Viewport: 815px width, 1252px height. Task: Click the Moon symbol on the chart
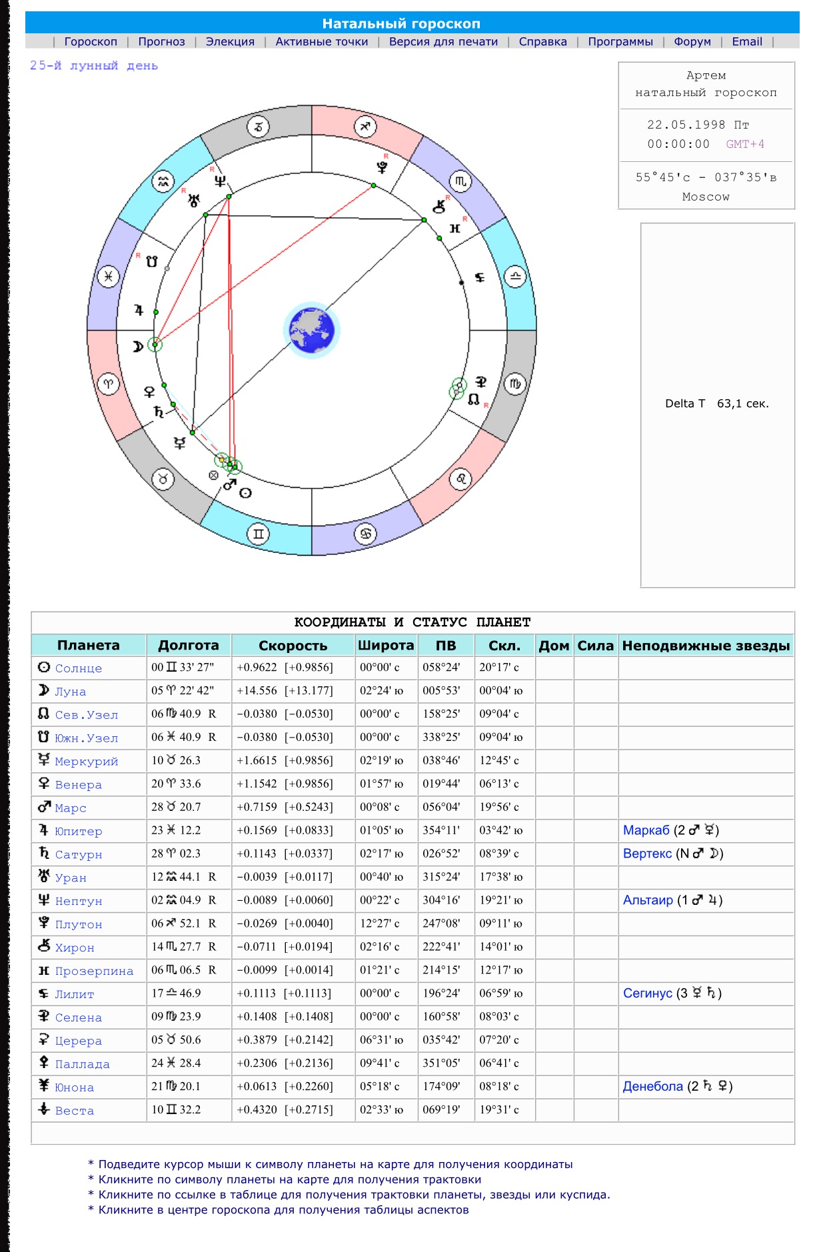137,346
